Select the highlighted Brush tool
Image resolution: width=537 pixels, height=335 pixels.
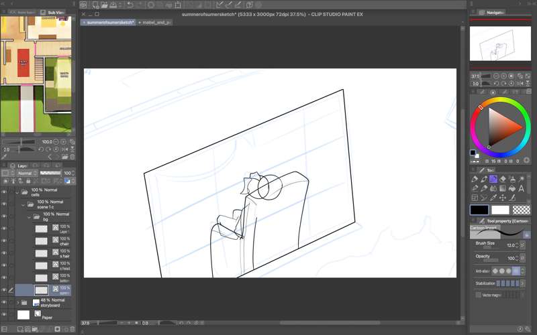pyautogui.click(x=493, y=179)
